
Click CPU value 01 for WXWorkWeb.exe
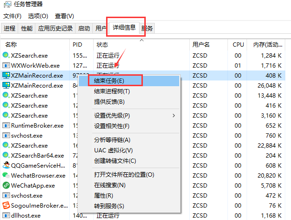238,66
